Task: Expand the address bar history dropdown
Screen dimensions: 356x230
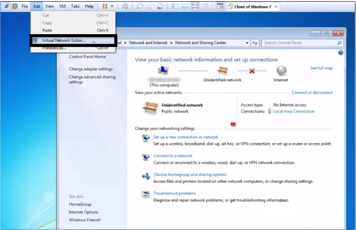Action: [x=247, y=43]
